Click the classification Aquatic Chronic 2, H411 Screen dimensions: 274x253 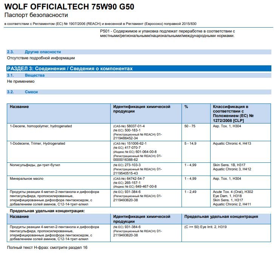pyautogui.click(x=232, y=204)
